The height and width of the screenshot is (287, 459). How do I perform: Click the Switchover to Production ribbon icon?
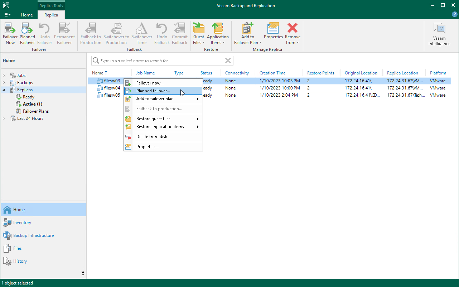tap(116, 34)
